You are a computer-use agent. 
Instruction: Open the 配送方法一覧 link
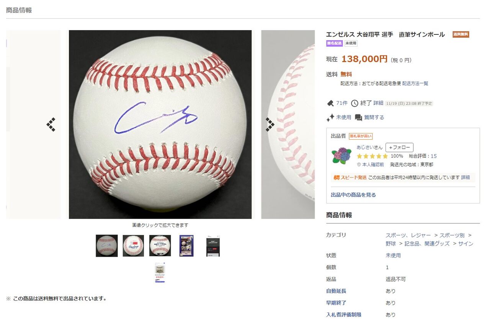click(415, 83)
